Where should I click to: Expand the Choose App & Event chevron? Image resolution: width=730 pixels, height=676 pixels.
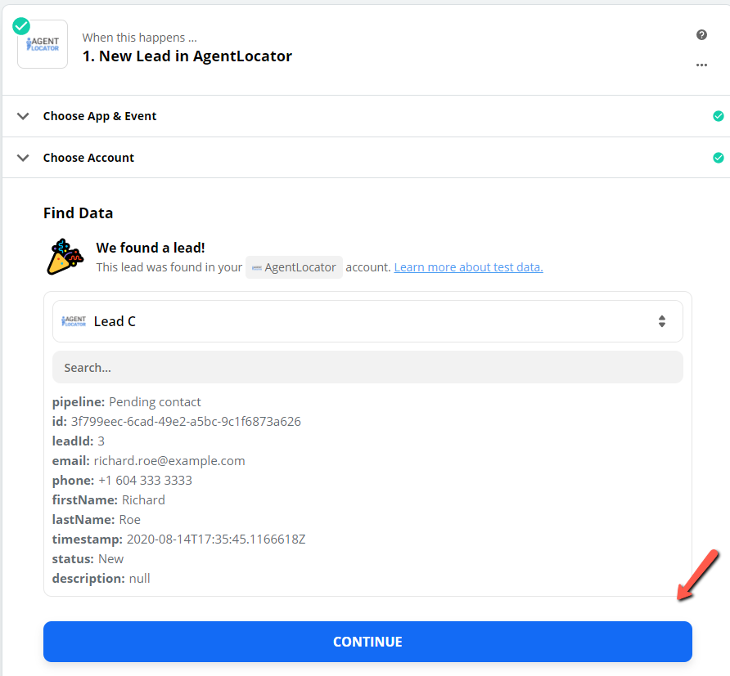[23, 116]
